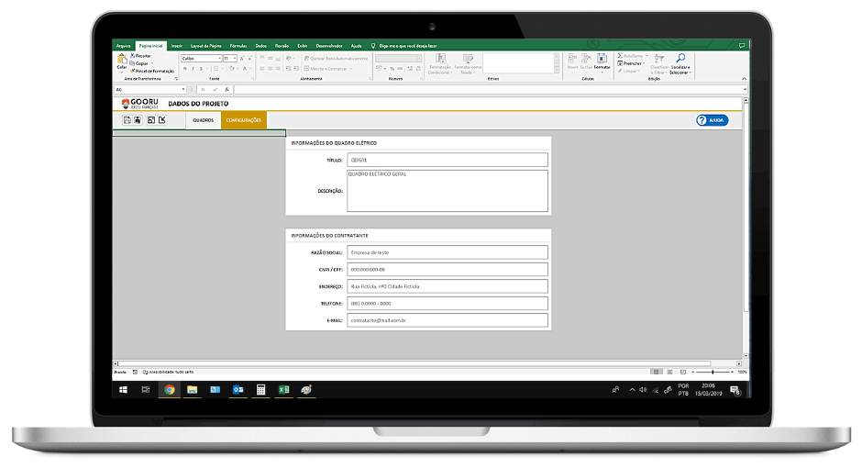The width and height of the screenshot is (862, 468).
Task: Click the Localizar e Selecionar magnifier
Action: pos(680,59)
